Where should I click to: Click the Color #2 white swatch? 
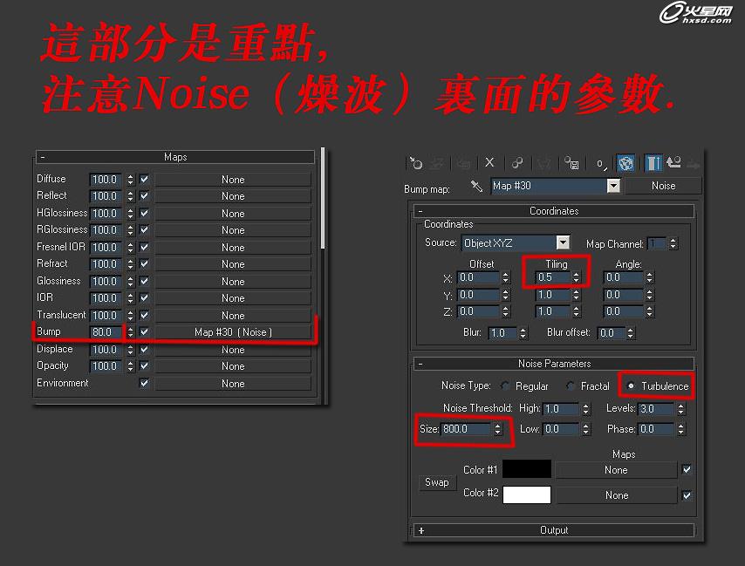(526, 494)
